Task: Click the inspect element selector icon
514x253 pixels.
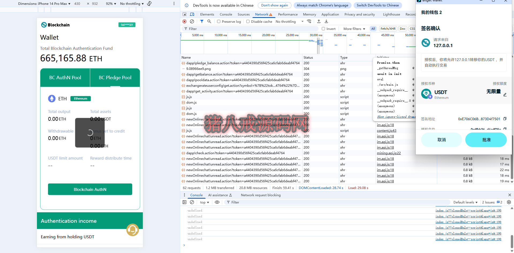Action: pos(184,14)
